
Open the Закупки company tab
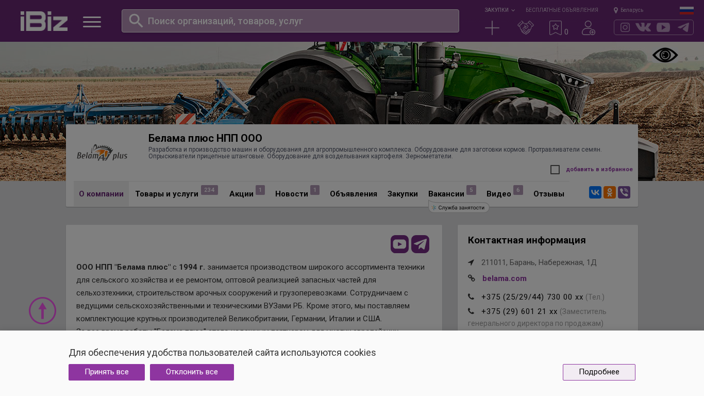[403, 194]
